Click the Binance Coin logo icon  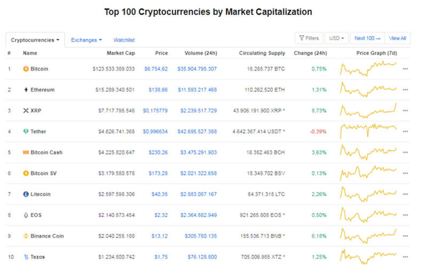(x=26, y=236)
